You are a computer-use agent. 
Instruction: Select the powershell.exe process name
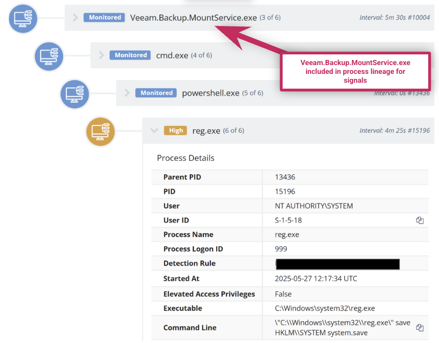tap(211, 93)
